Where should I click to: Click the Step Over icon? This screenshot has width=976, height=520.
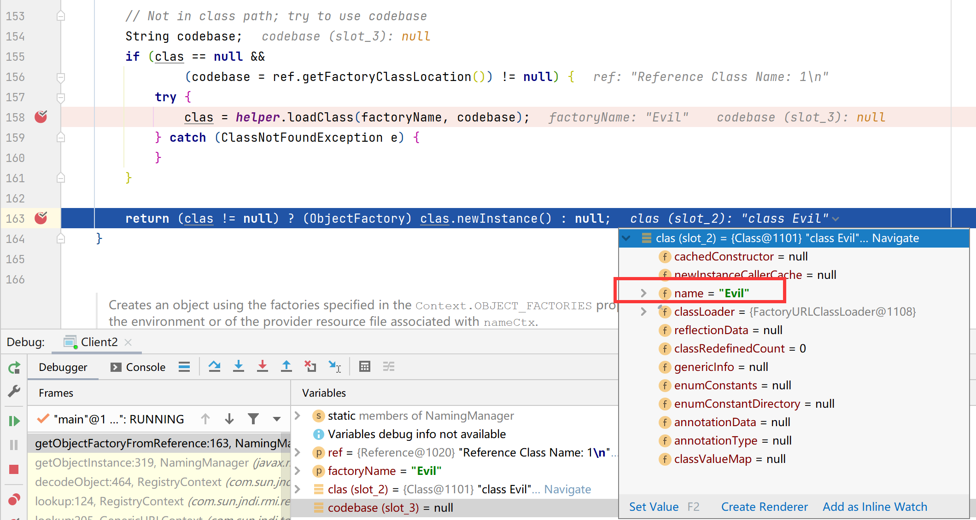tap(214, 367)
